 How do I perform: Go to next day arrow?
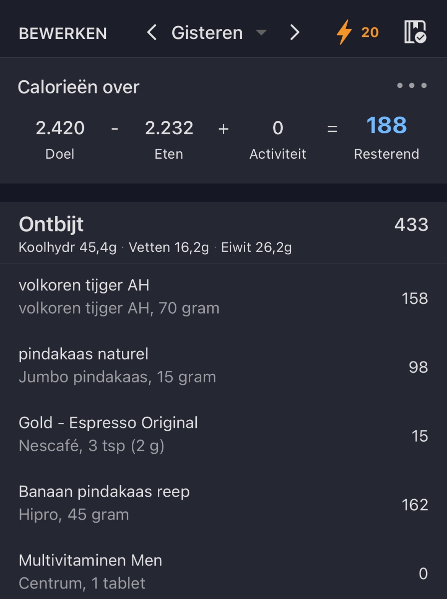click(x=295, y=33)
